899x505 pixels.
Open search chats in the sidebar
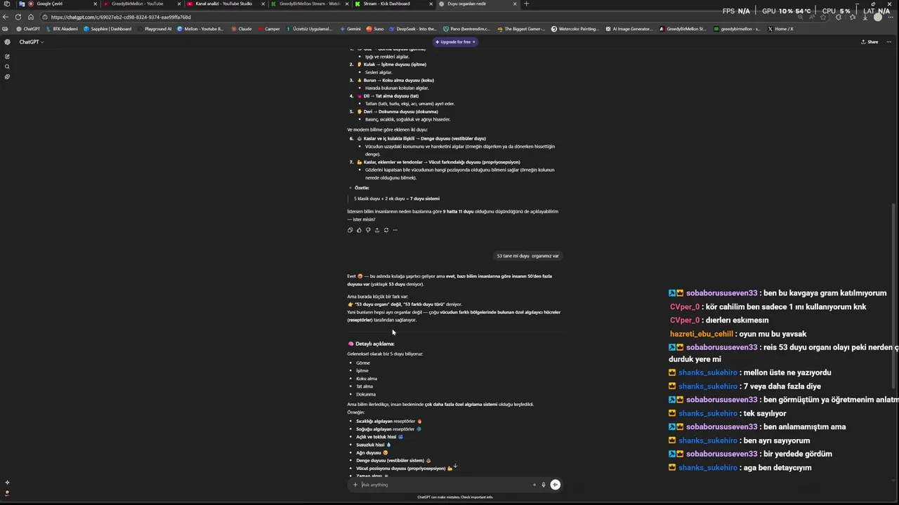7,67
